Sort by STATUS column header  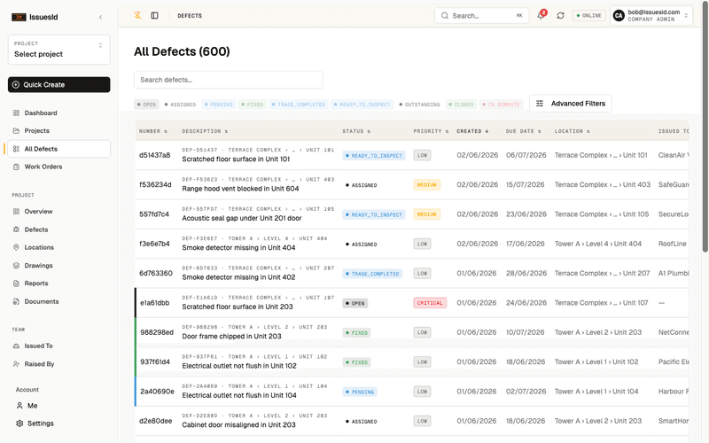356,131
